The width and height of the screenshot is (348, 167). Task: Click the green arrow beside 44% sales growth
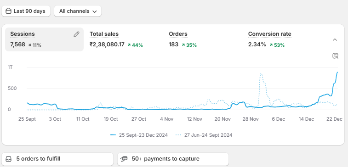pyautogui.click(x=129, y=45)
